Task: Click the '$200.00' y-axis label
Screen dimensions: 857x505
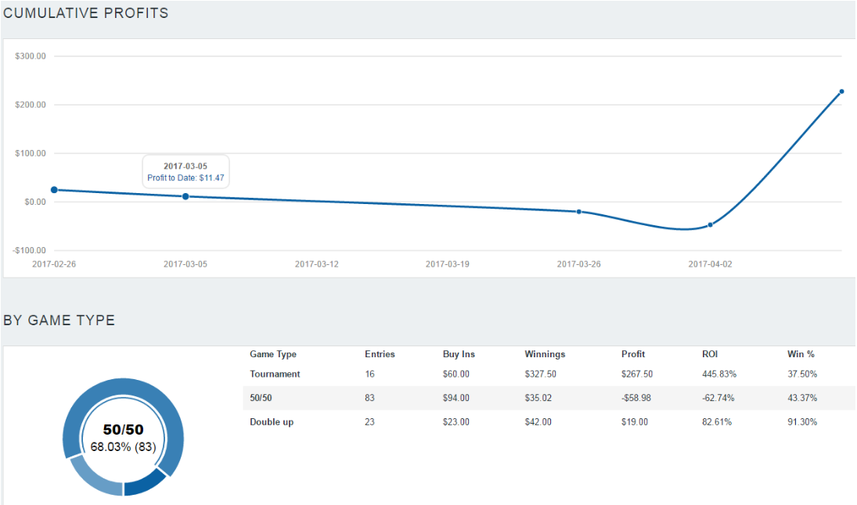Action: pos(31,105)
